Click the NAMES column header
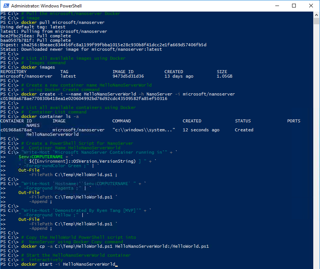 [33, 125]
